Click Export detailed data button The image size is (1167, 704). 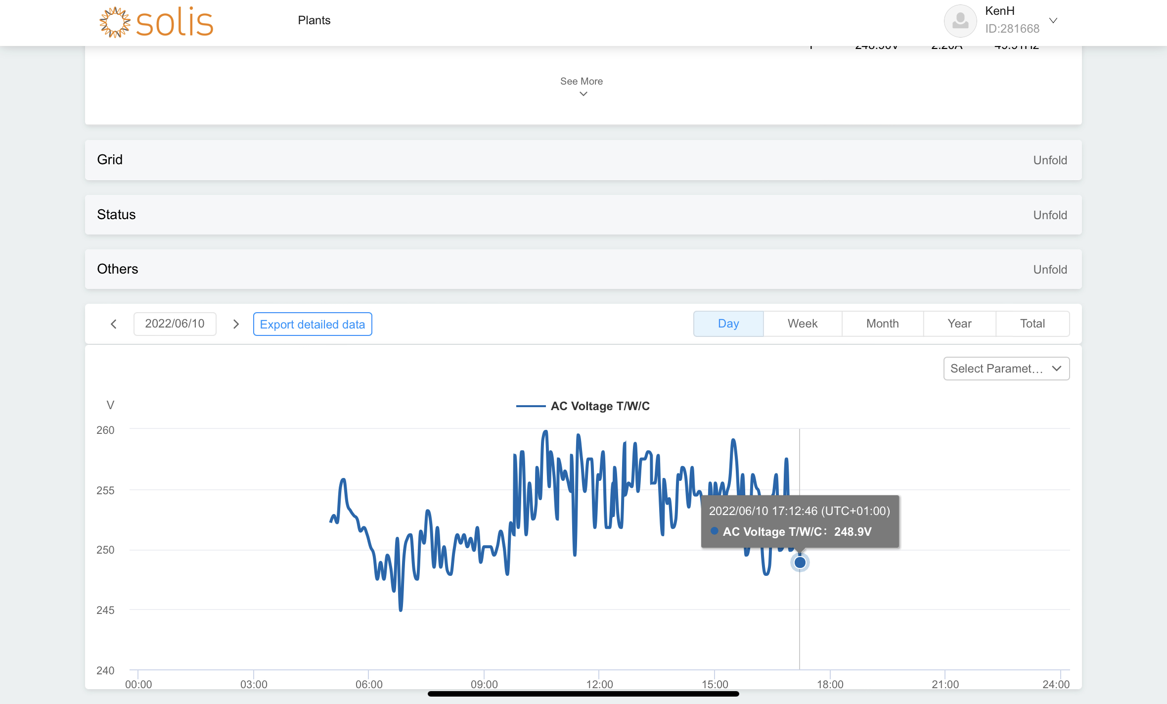pyautogui.click(x=313, y=324)
